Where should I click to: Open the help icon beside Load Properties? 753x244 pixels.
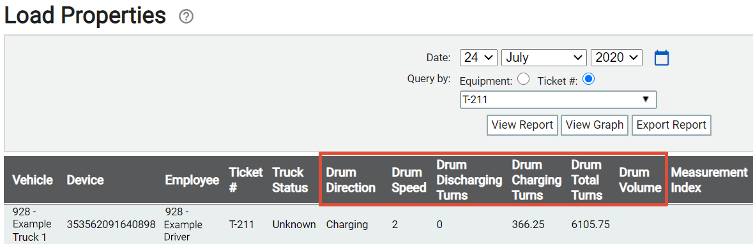click(186, 17)
